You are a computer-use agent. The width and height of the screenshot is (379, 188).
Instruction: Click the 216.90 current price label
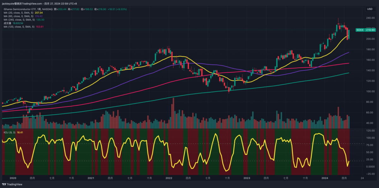[370, 30]
